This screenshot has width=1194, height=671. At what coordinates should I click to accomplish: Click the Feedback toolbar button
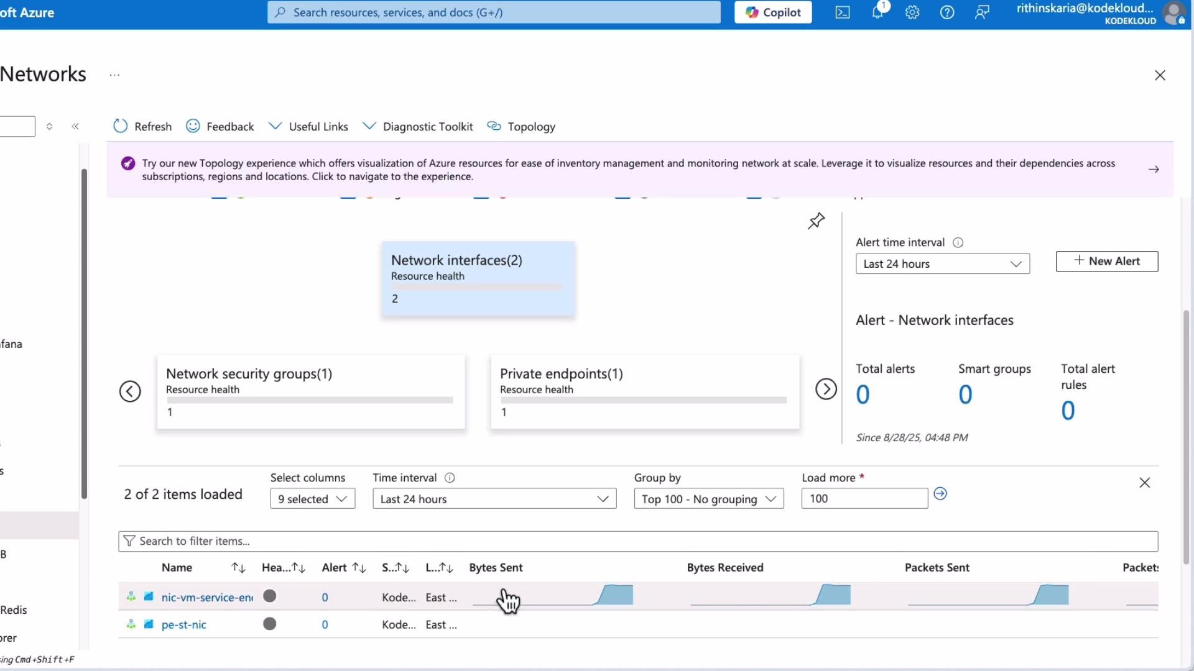pos(220,127)
